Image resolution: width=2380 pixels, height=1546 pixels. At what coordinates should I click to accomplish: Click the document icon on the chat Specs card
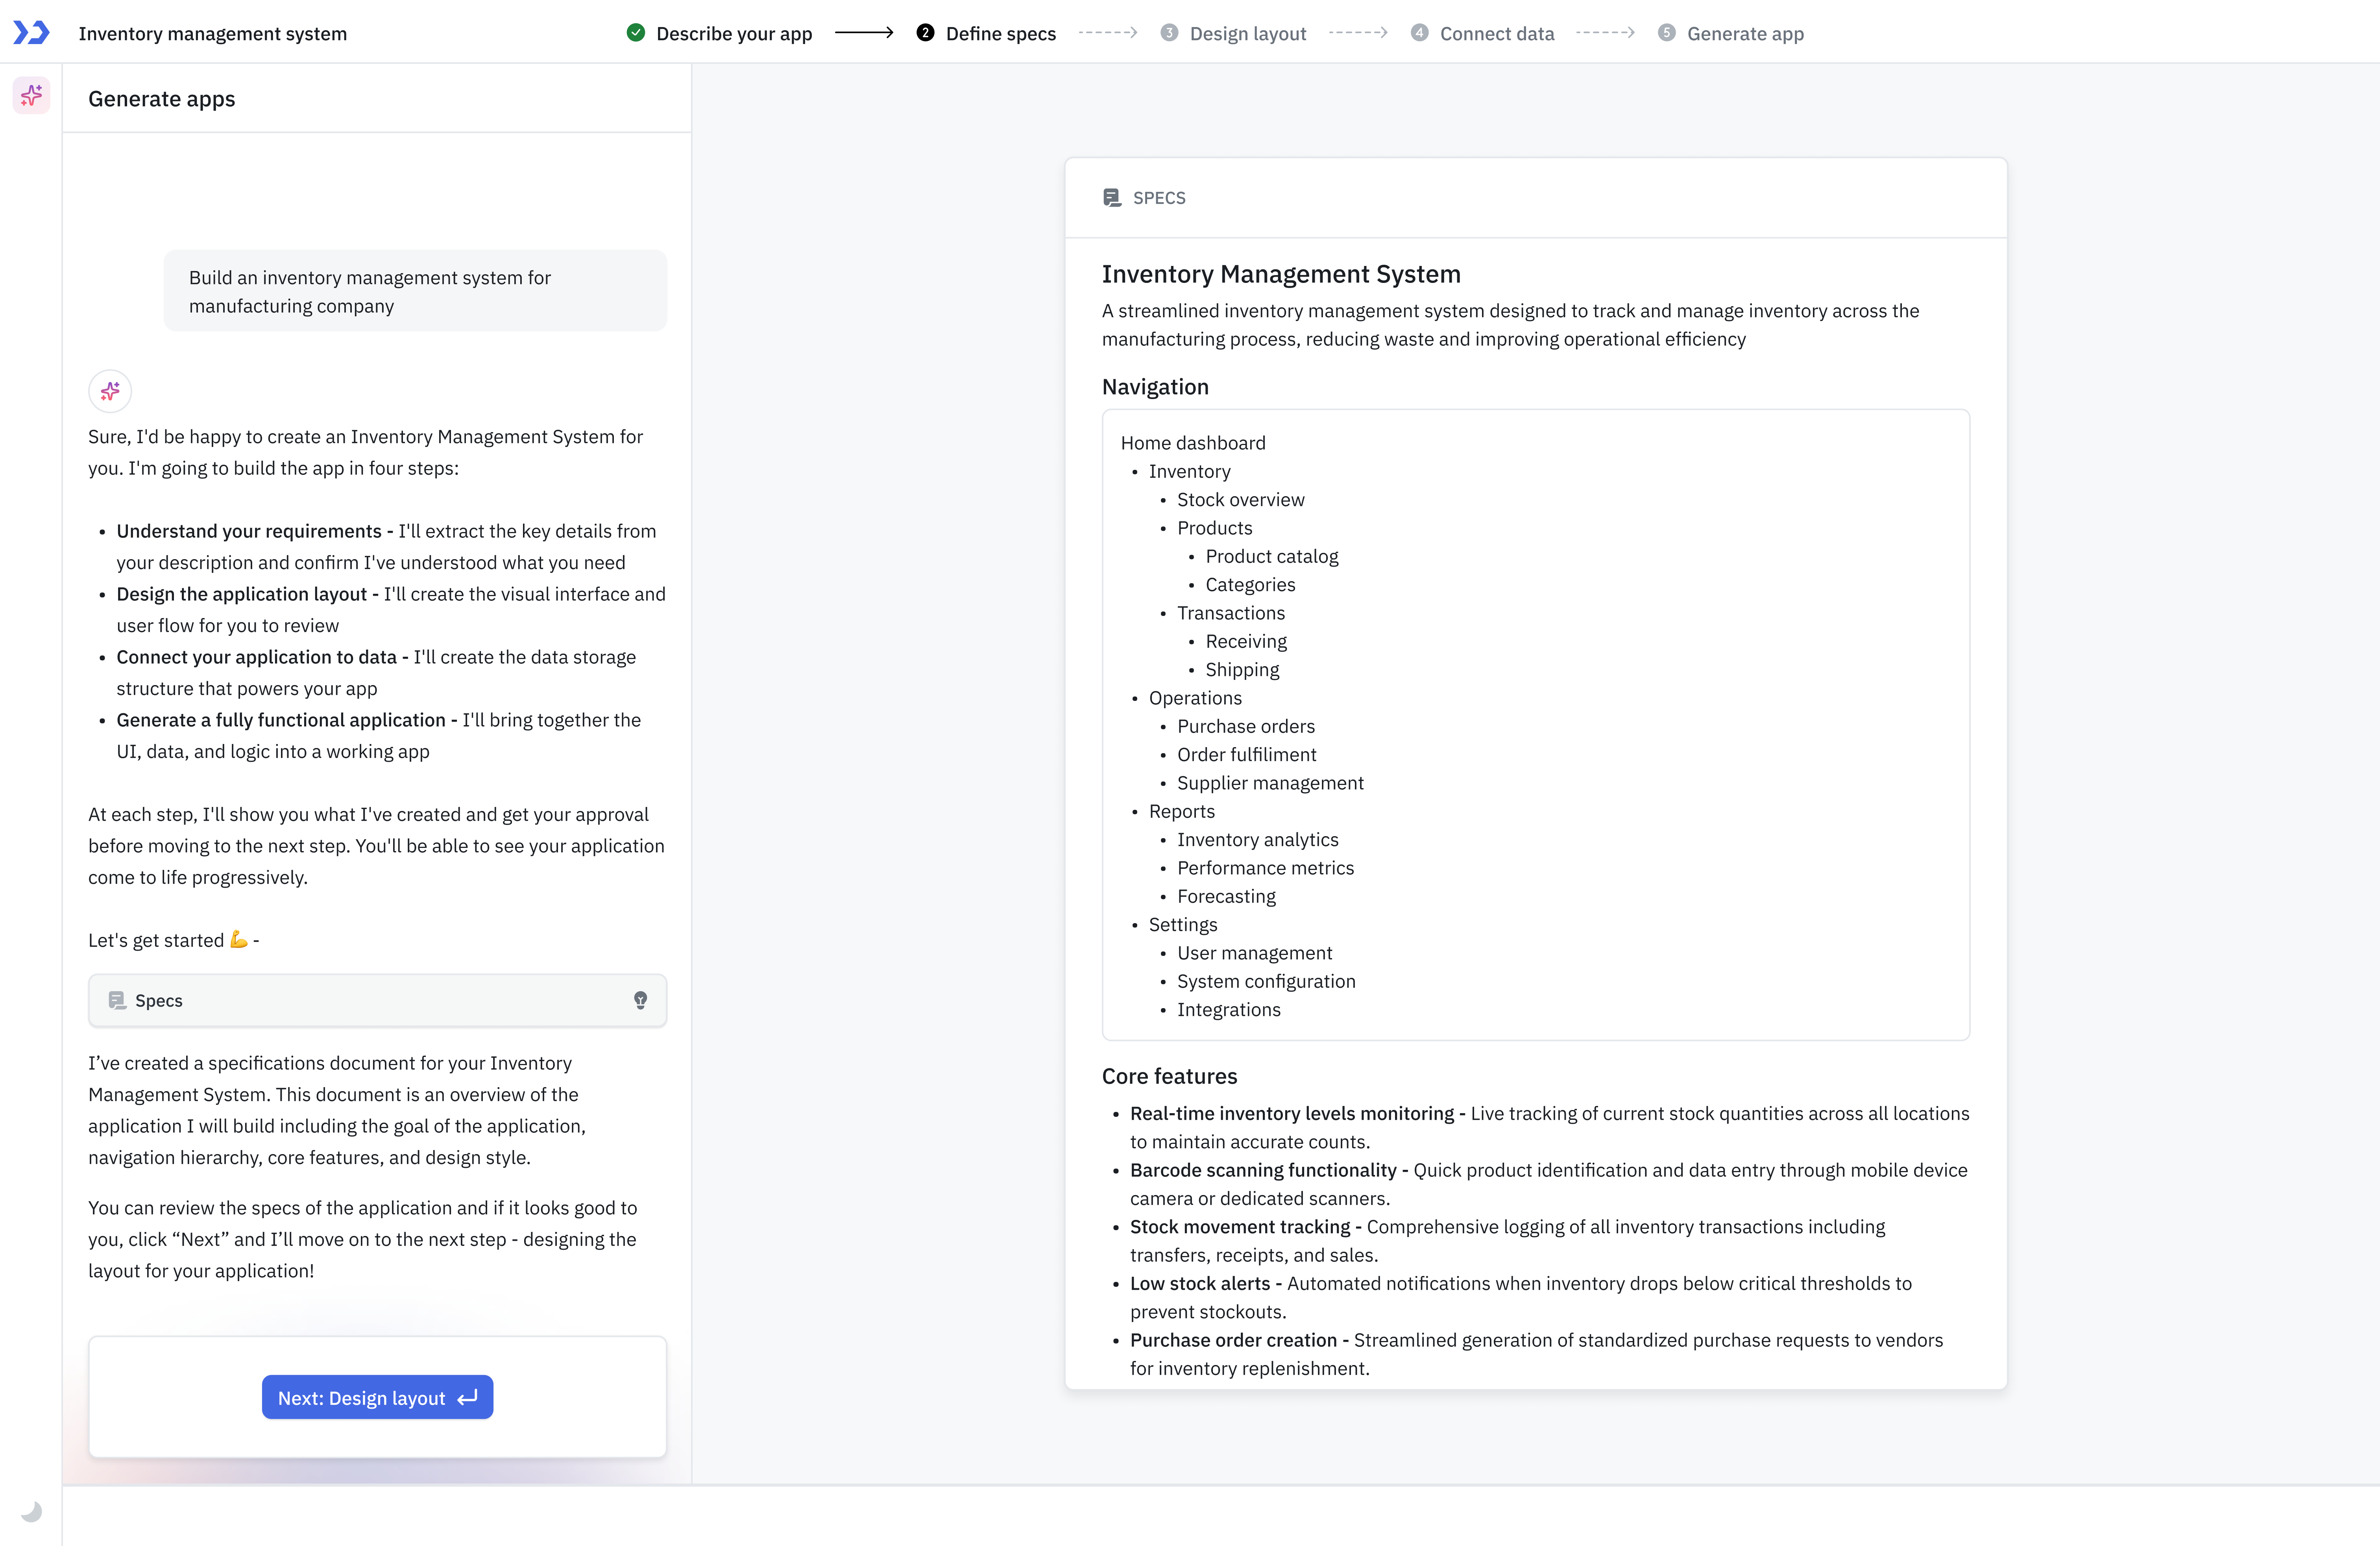(117, 1000)
